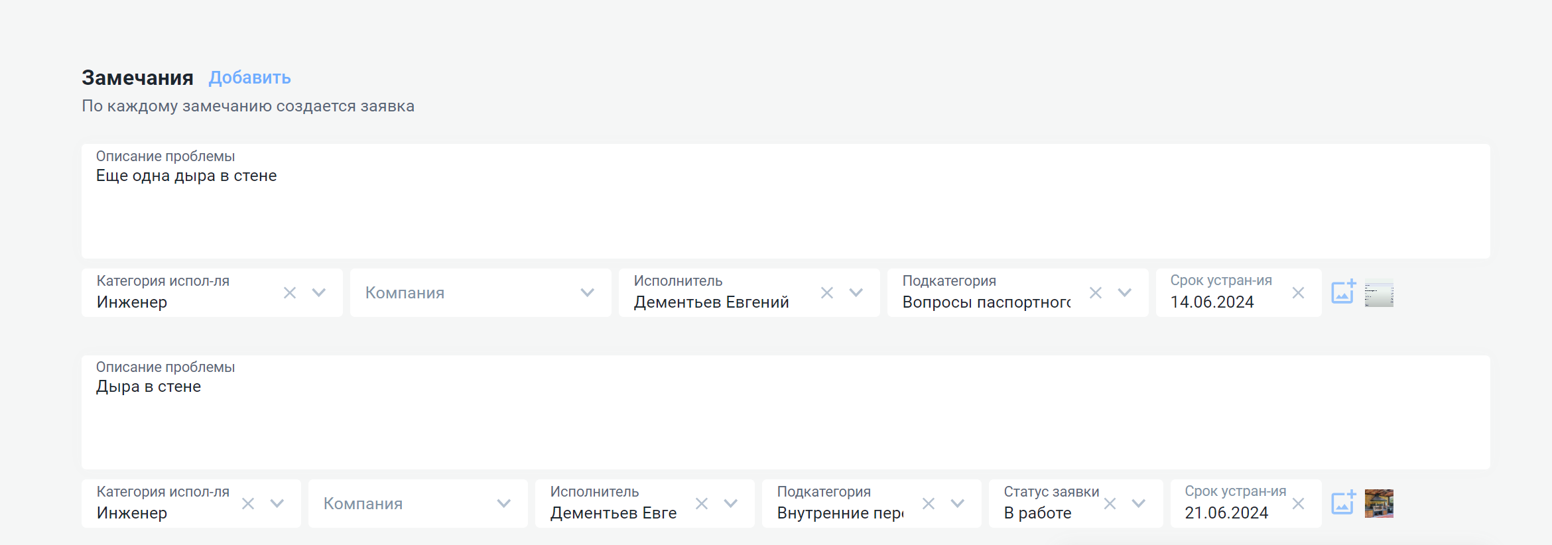Expand the second remark's Исполнитель dropdown
This screenshot has height=545, width=1552.
click(x=731, y=504)
